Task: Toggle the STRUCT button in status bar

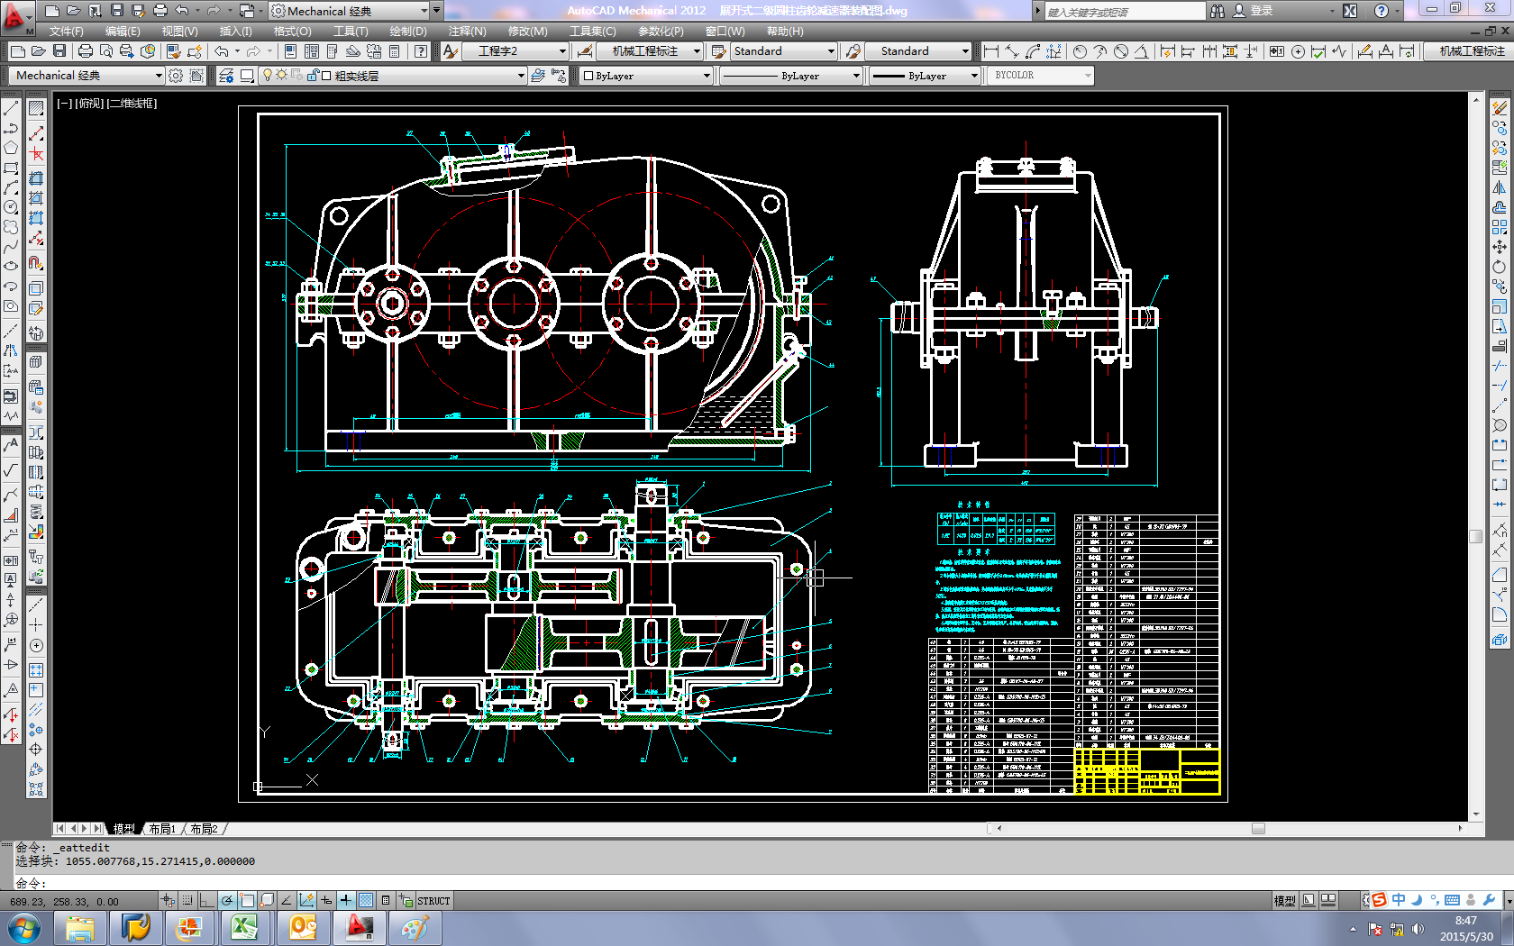Action: pos(433,900)
